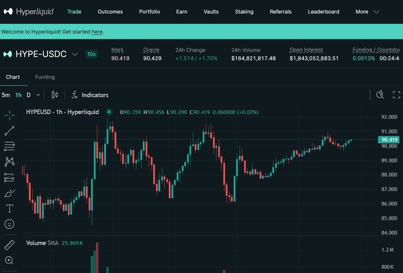
Task: Click the 84.000 price axis label
Action: pyautogui.click(x=389, y=233)
